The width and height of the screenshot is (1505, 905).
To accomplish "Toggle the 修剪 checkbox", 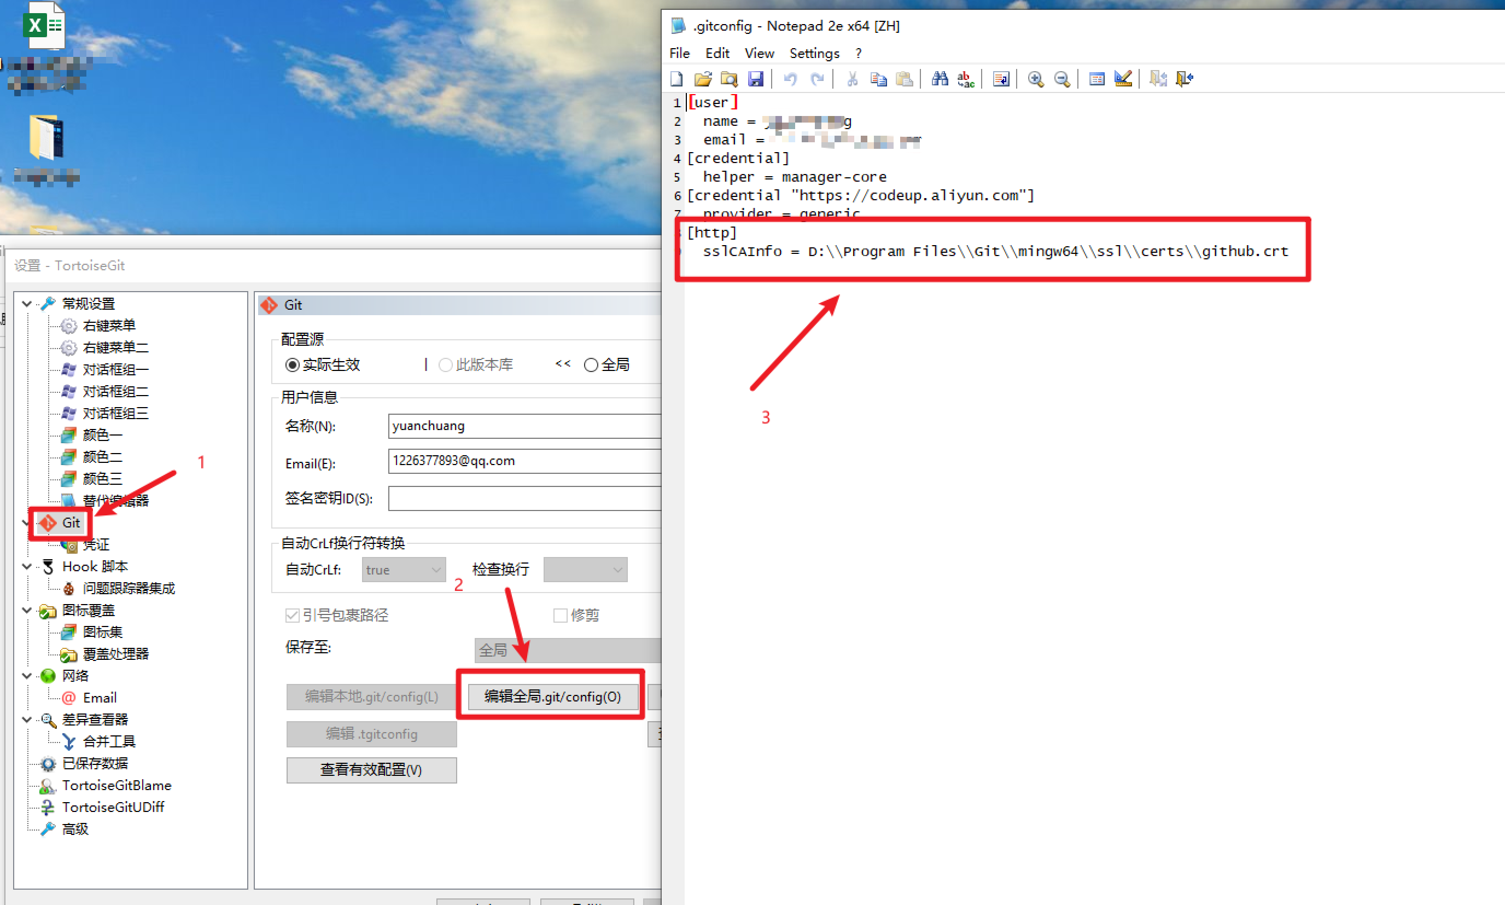I will coord(560,616).
